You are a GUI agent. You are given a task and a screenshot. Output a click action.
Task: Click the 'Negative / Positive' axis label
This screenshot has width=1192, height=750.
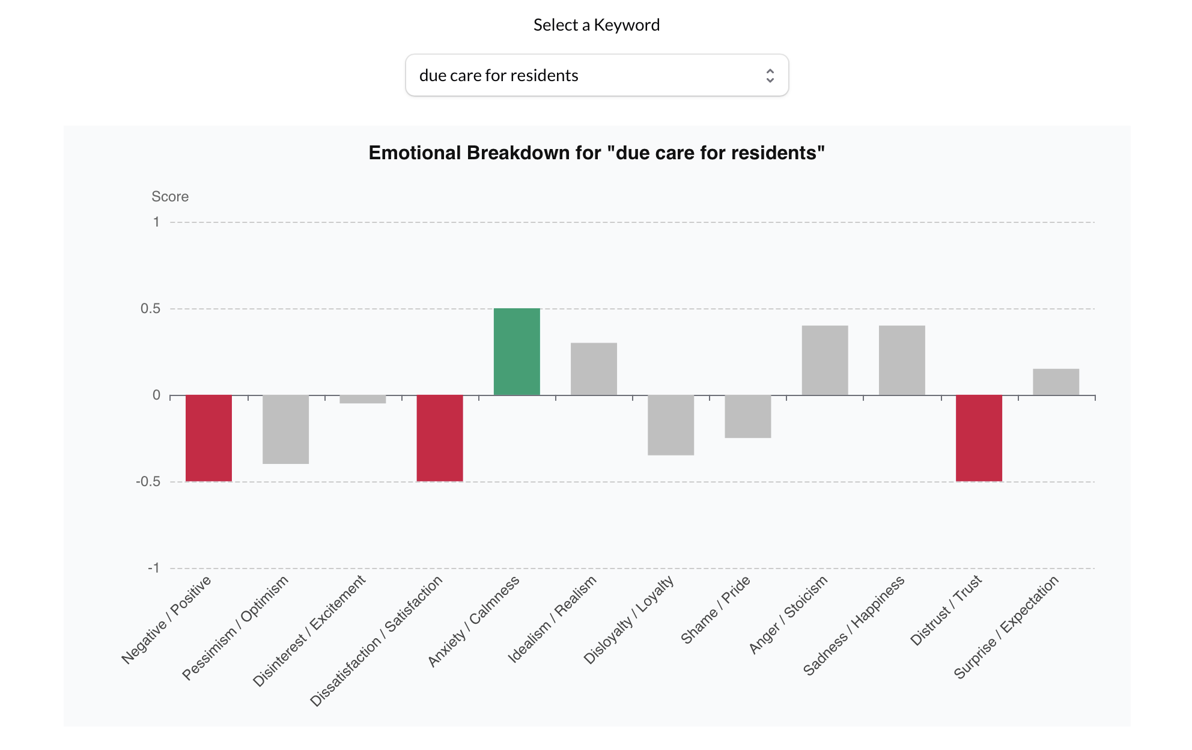pos(166,619)
